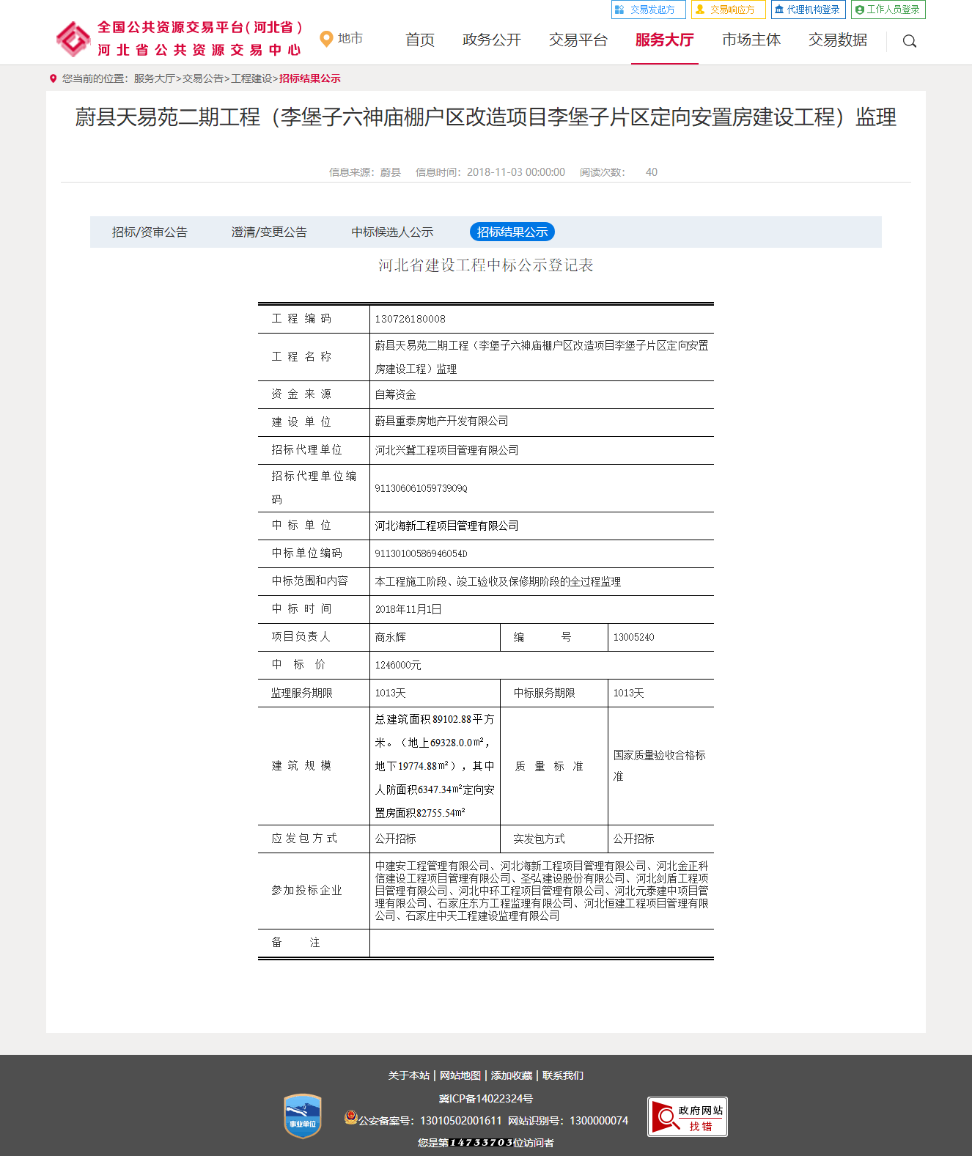Switch to 中标候选人公示 tab
This screenshot has width=972, height=1156.
(392, 232)
